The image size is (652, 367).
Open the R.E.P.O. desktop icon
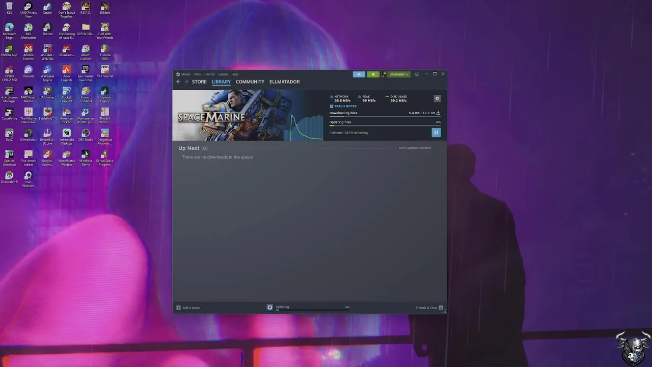(x=86, y=8)
